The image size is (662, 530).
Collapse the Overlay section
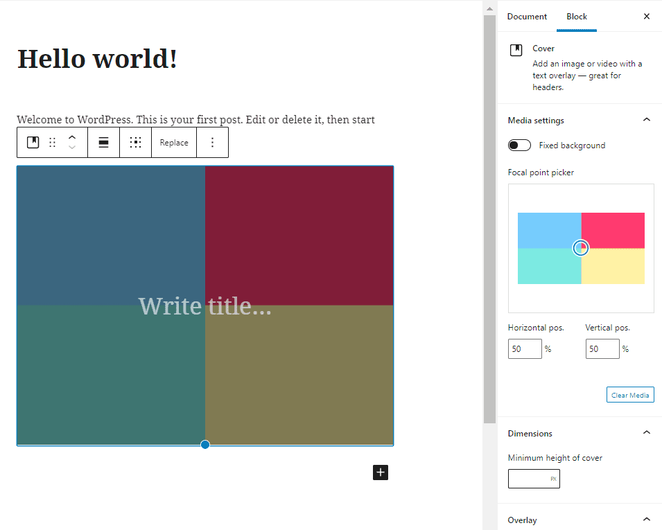point(646,520)
